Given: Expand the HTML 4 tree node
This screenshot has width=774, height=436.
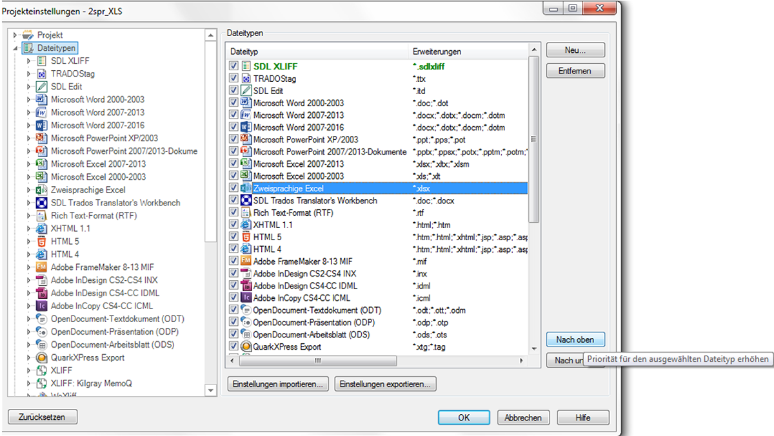Looking at the screenshot, I should tap(29, 254).
